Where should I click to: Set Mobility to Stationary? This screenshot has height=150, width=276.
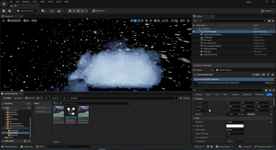coord(241,114)
